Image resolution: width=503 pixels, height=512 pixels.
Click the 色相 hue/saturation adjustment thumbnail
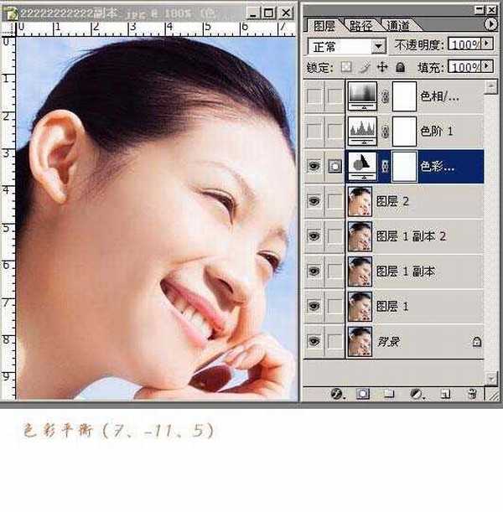pyautogui.click(x=362, y=96)
